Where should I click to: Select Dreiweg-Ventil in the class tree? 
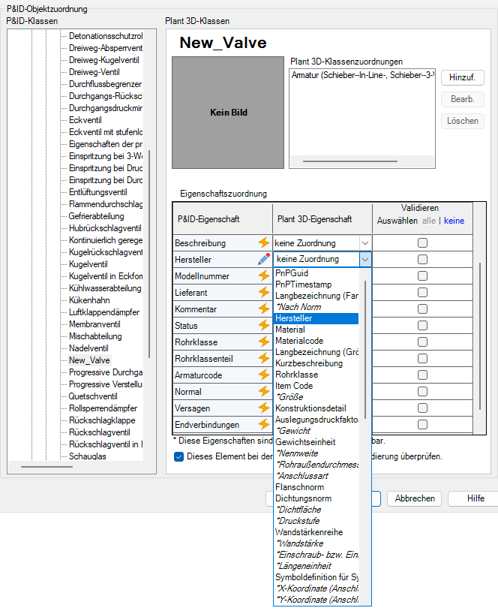point(94,72)
